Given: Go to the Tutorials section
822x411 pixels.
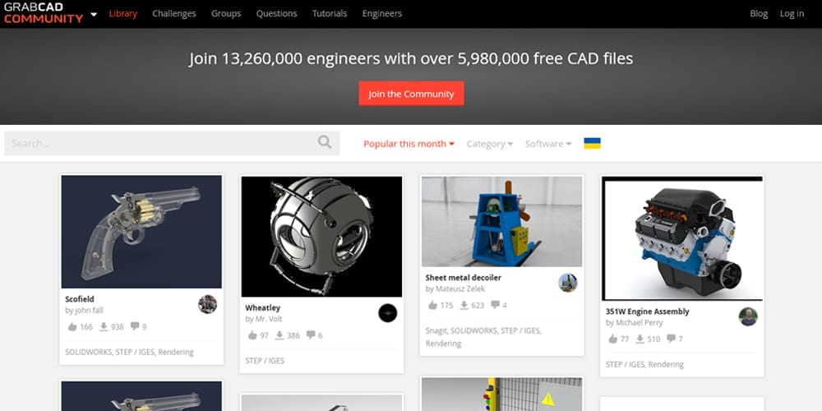Looking at the screenshot, I should click(x=330, y=14).
